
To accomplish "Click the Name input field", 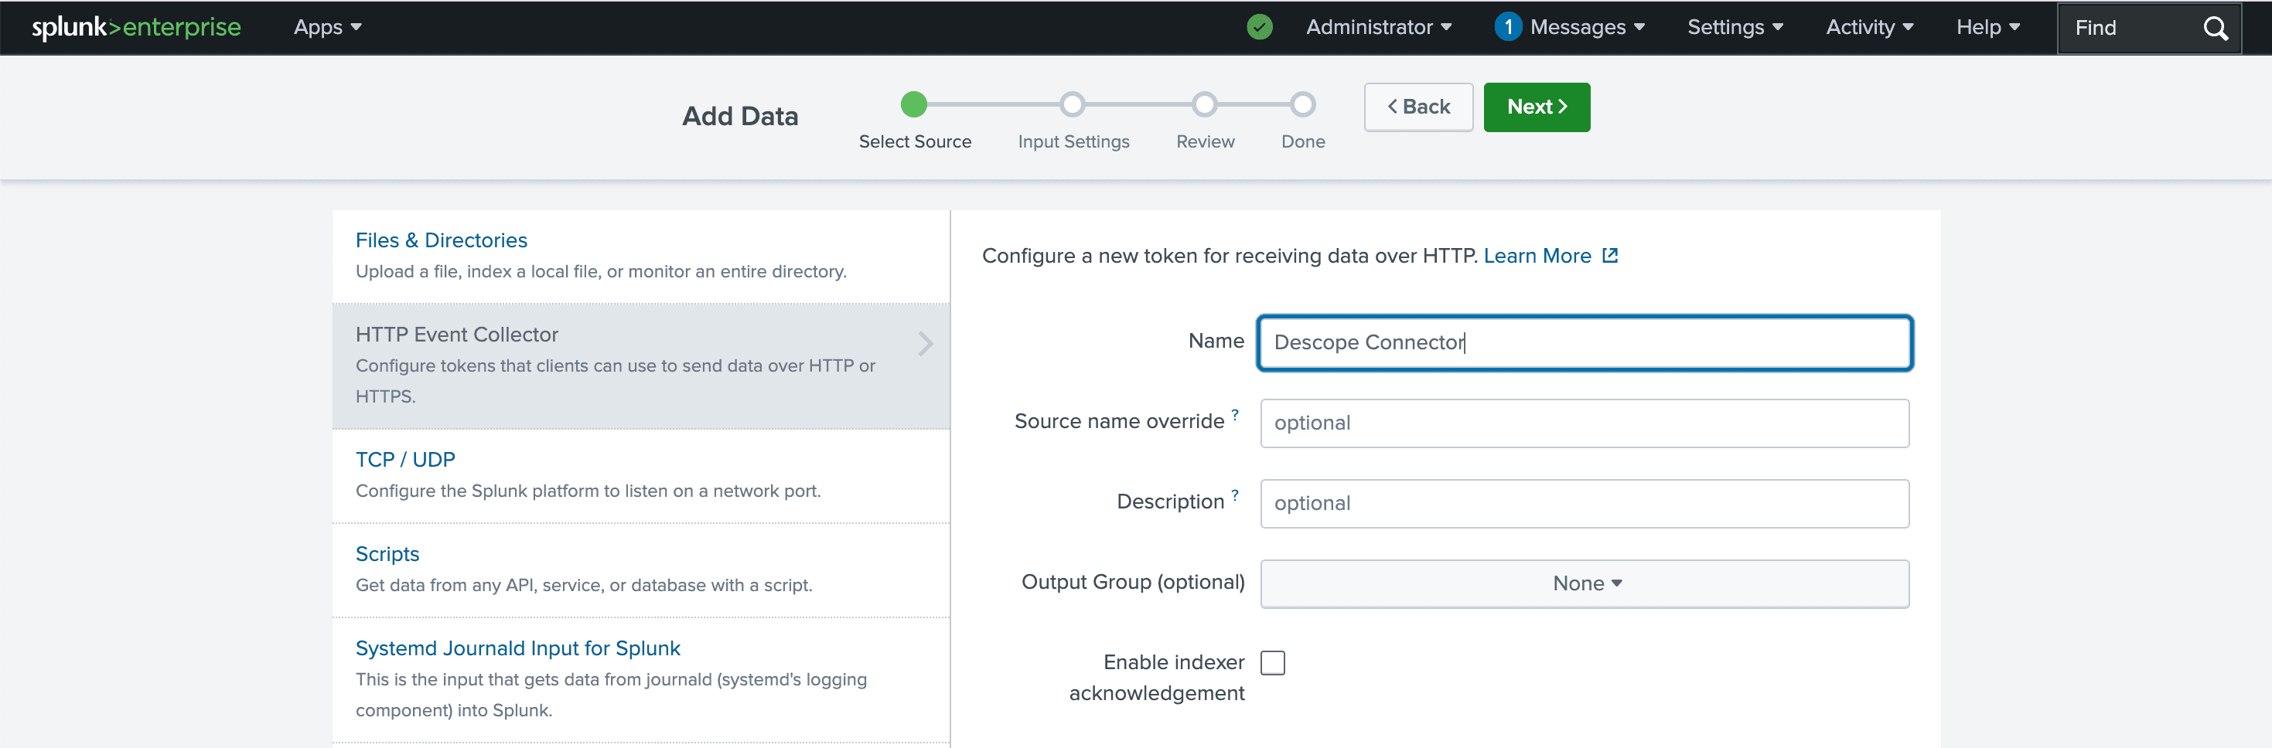I will click(x=1583, y=343).
